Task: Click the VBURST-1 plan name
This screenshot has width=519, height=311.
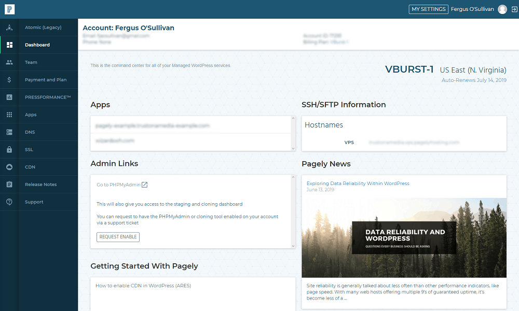Action: [409, 69]
